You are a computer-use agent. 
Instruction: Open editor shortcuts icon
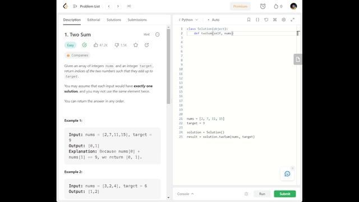pos(275,20)
